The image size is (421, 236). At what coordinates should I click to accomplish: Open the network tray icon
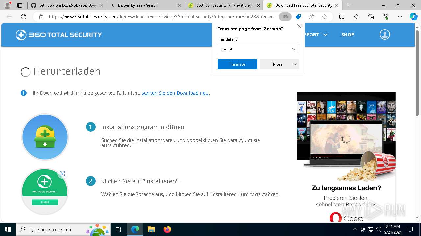point(371,229)
